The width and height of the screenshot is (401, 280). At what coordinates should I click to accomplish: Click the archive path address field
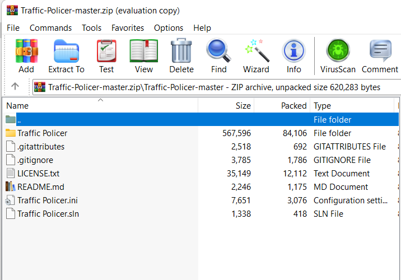click(x=216, y=87)
